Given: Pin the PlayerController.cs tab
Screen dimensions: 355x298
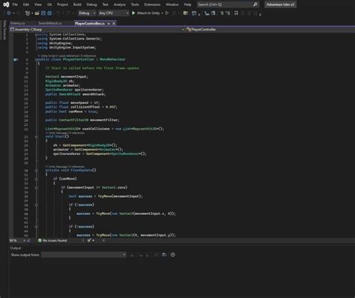Looking at the screenshot, I should (x=109, y=23).
